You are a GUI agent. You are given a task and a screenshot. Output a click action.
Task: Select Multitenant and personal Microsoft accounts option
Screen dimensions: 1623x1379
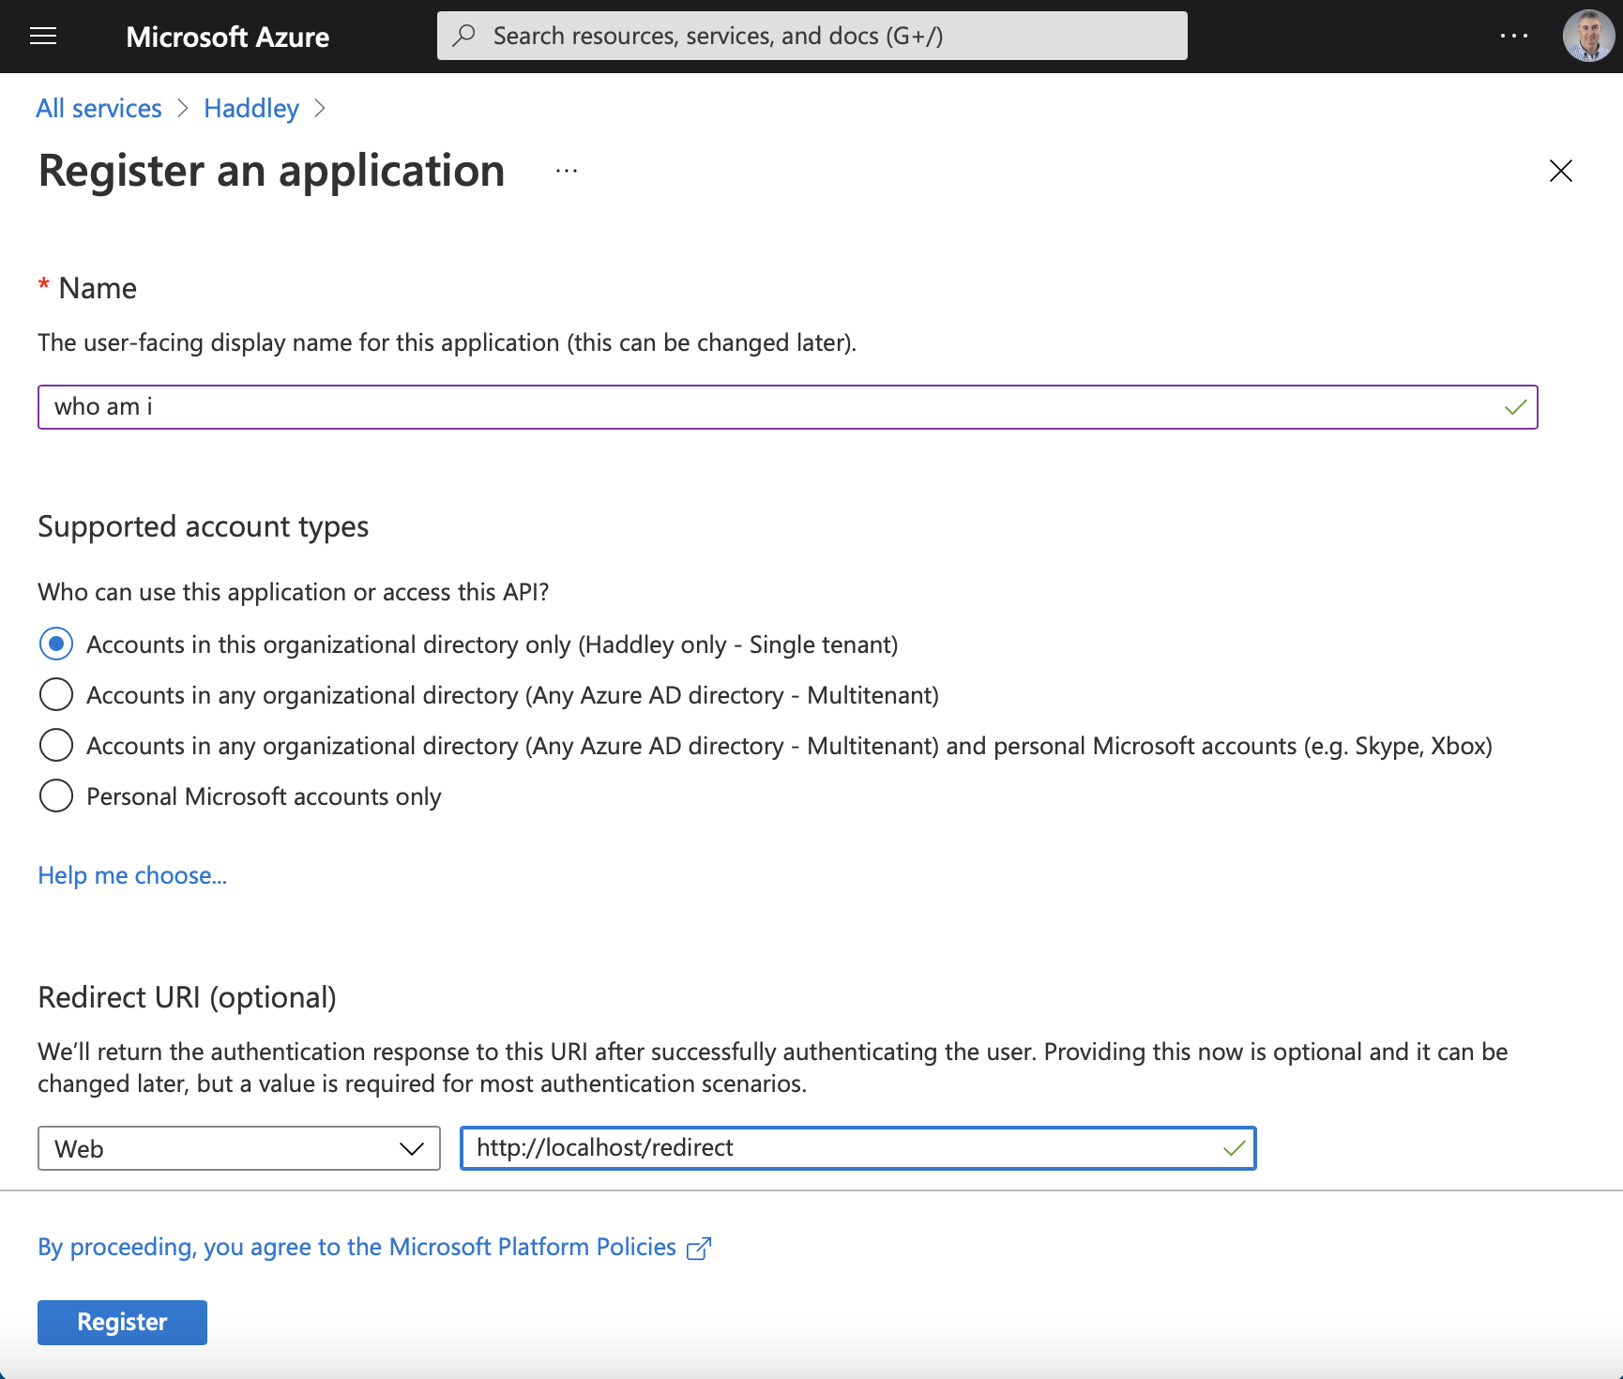pyautogui.click(x=56, y=746)
